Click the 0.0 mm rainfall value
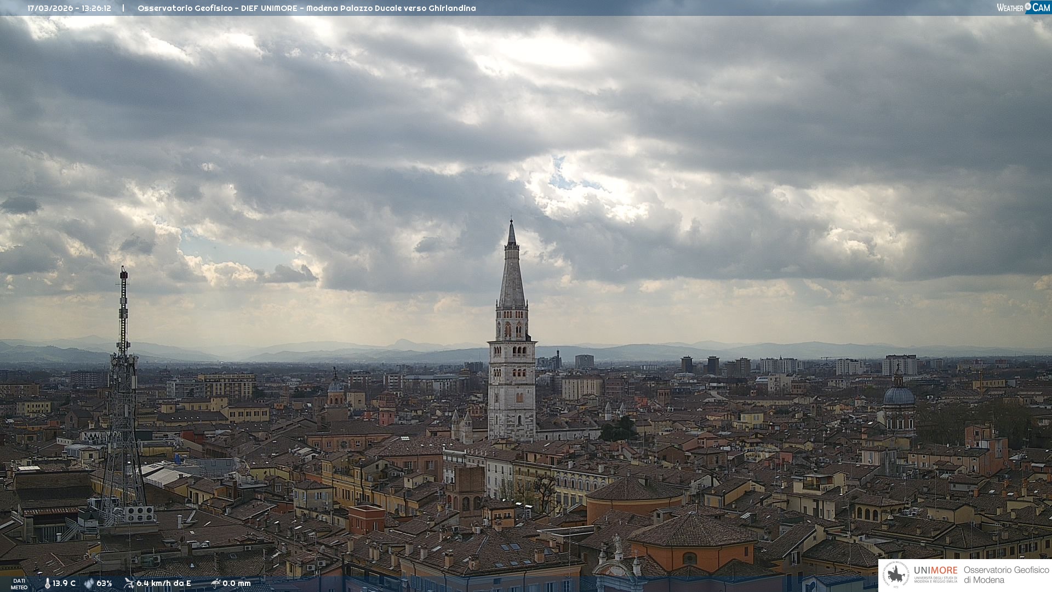This screenshot has height=592, width=1052. (x=236, y=583)
